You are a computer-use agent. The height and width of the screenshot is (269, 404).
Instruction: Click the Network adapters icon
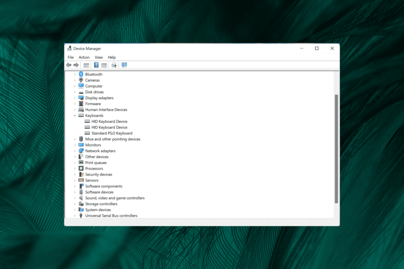(81, 151)
